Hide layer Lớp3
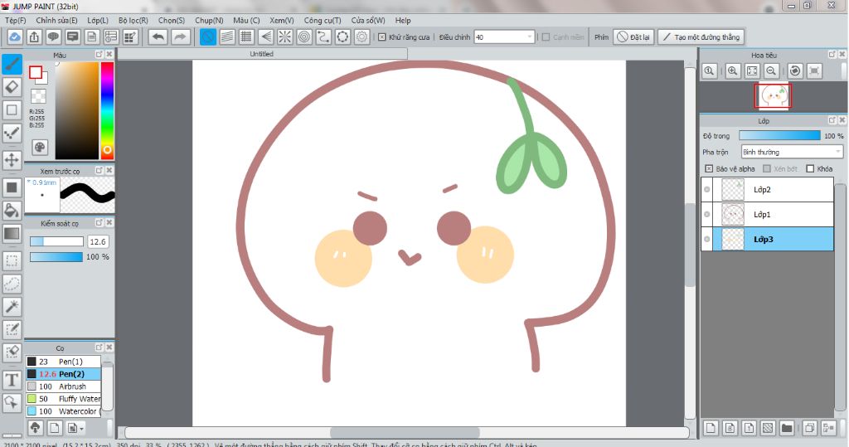The width and height of the screenshot is (849, 447). click(x=706, y=239)
